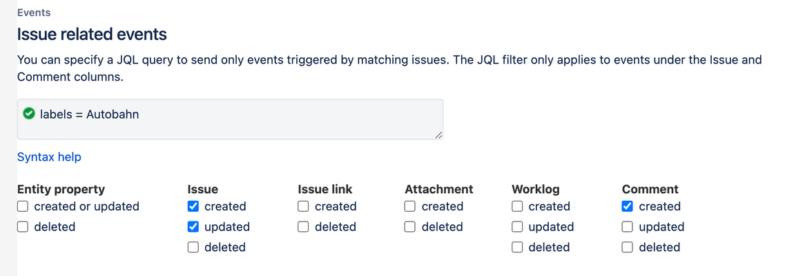Uncheck the Comment created checkbox
794x276 pixels.
(628, 206)
